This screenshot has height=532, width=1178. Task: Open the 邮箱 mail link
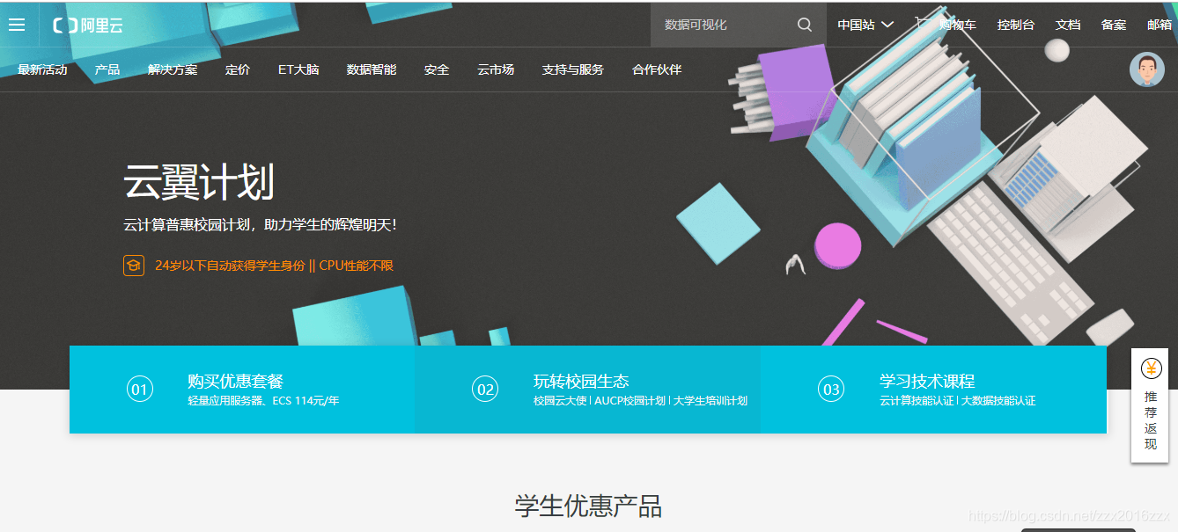click(x=1160, y=25)
